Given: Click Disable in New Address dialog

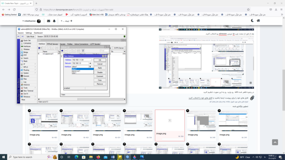Looking at the screenshot, I should [x=100, y=72].
